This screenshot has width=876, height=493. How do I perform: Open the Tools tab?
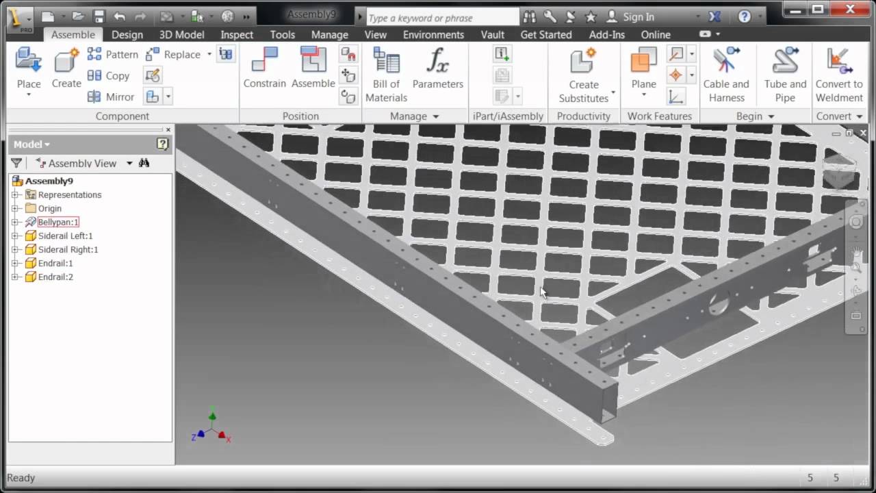pos(282,34)
